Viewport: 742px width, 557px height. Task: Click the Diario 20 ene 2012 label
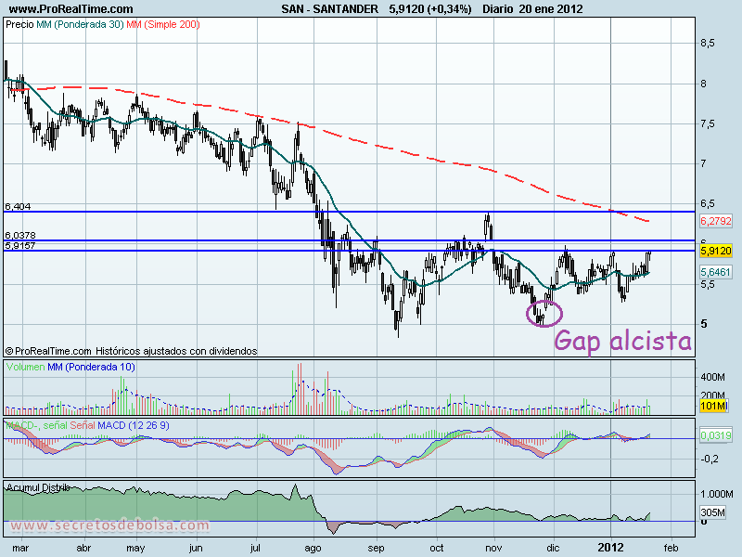coord(532,8)
